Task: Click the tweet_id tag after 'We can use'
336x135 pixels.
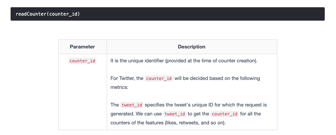Action: 175,114
